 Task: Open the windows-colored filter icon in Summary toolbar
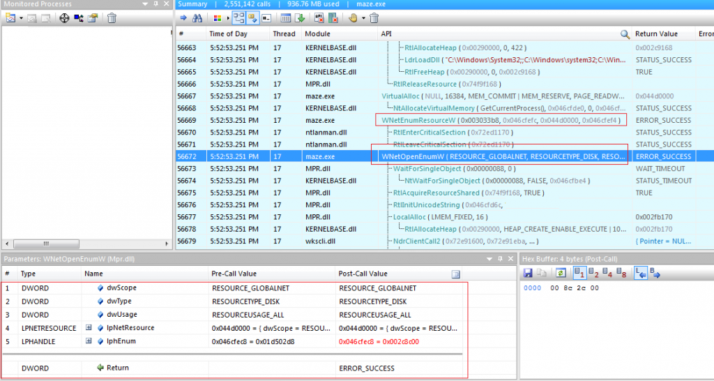click(217, 18)
